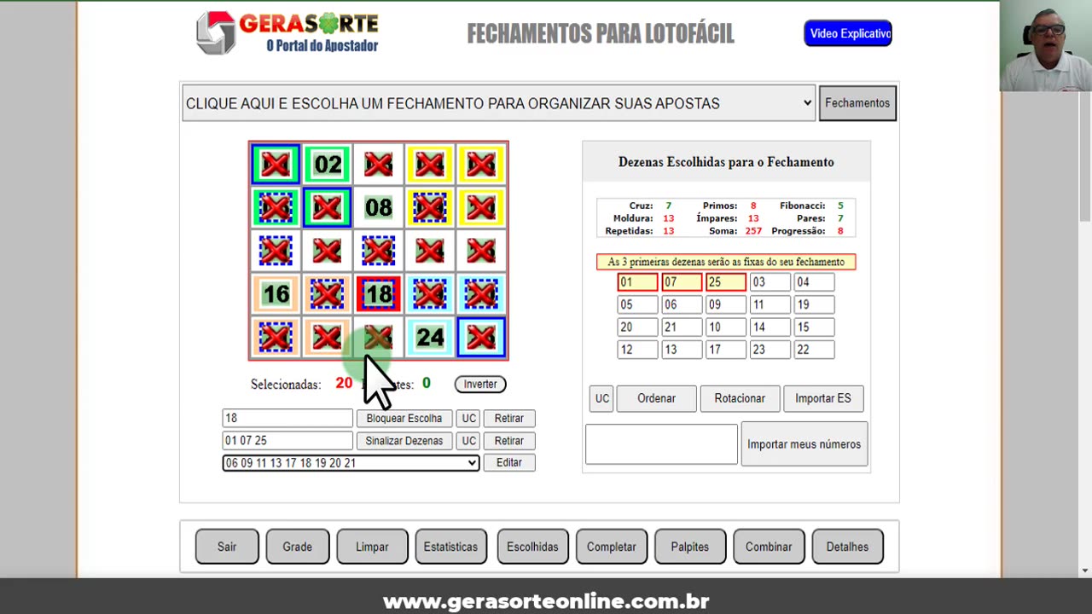Screen dimensions: 1092x614
Task: Select dezena box 20 in chosen list
Action: pos(637,327)
